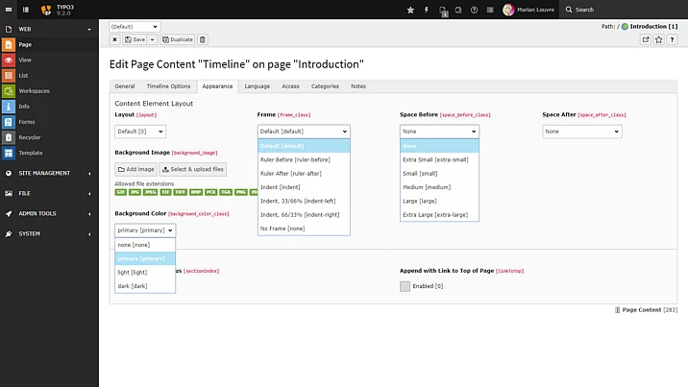The width and height of the screenshot is (688, 387).
Task: Collapse the Site Management section
Action: pyautogui.click(x=49, y=173)
